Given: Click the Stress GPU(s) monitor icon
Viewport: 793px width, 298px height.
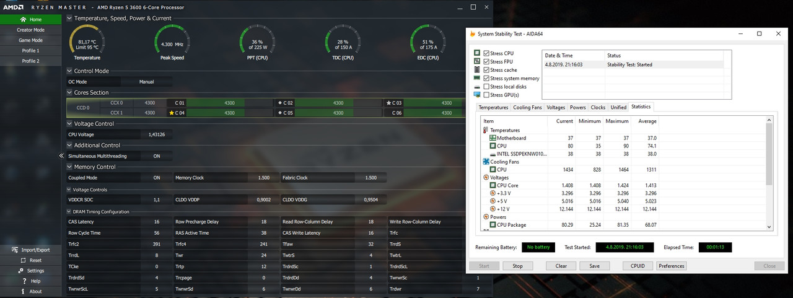Looking at the screenshot, I should pos(477,95).
